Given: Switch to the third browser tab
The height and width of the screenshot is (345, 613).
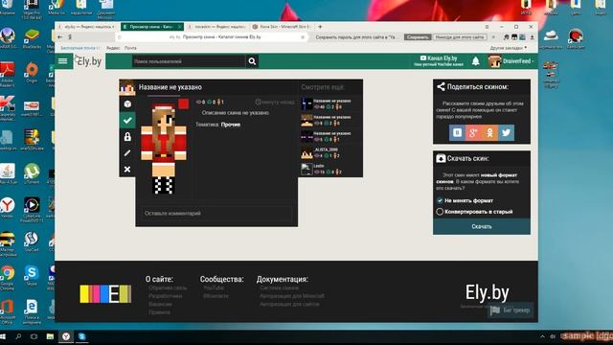Looking at the screenshot, I should [216, 27].
